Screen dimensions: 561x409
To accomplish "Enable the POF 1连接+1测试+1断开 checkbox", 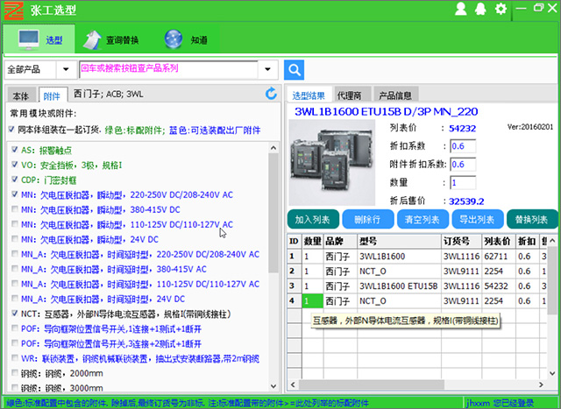I will pyautogui.click(x=15, y=328).
